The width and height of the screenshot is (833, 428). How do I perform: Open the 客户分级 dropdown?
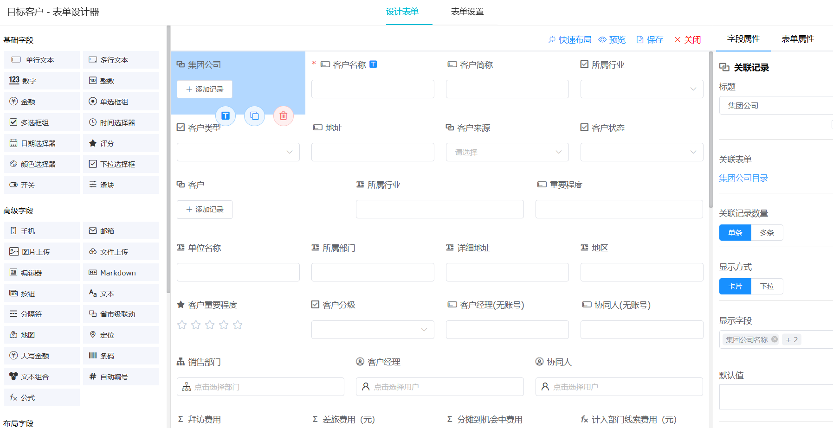pyautogui.click(x=373, y=329)
